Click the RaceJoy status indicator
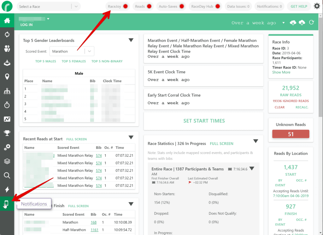 (118, 6)
